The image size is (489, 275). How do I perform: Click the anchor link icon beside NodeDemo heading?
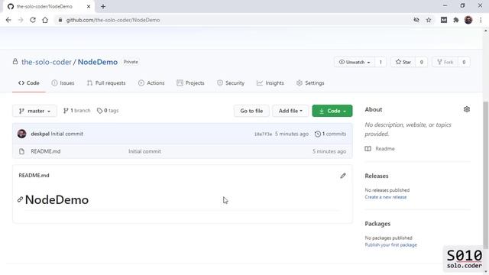pyautogui.click(x=21, y=199)
